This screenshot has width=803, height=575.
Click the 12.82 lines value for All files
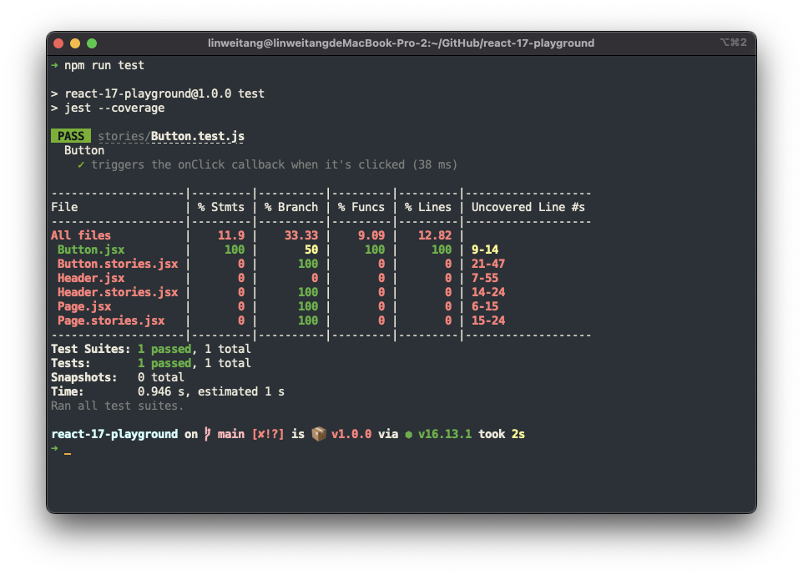(435, 235)
